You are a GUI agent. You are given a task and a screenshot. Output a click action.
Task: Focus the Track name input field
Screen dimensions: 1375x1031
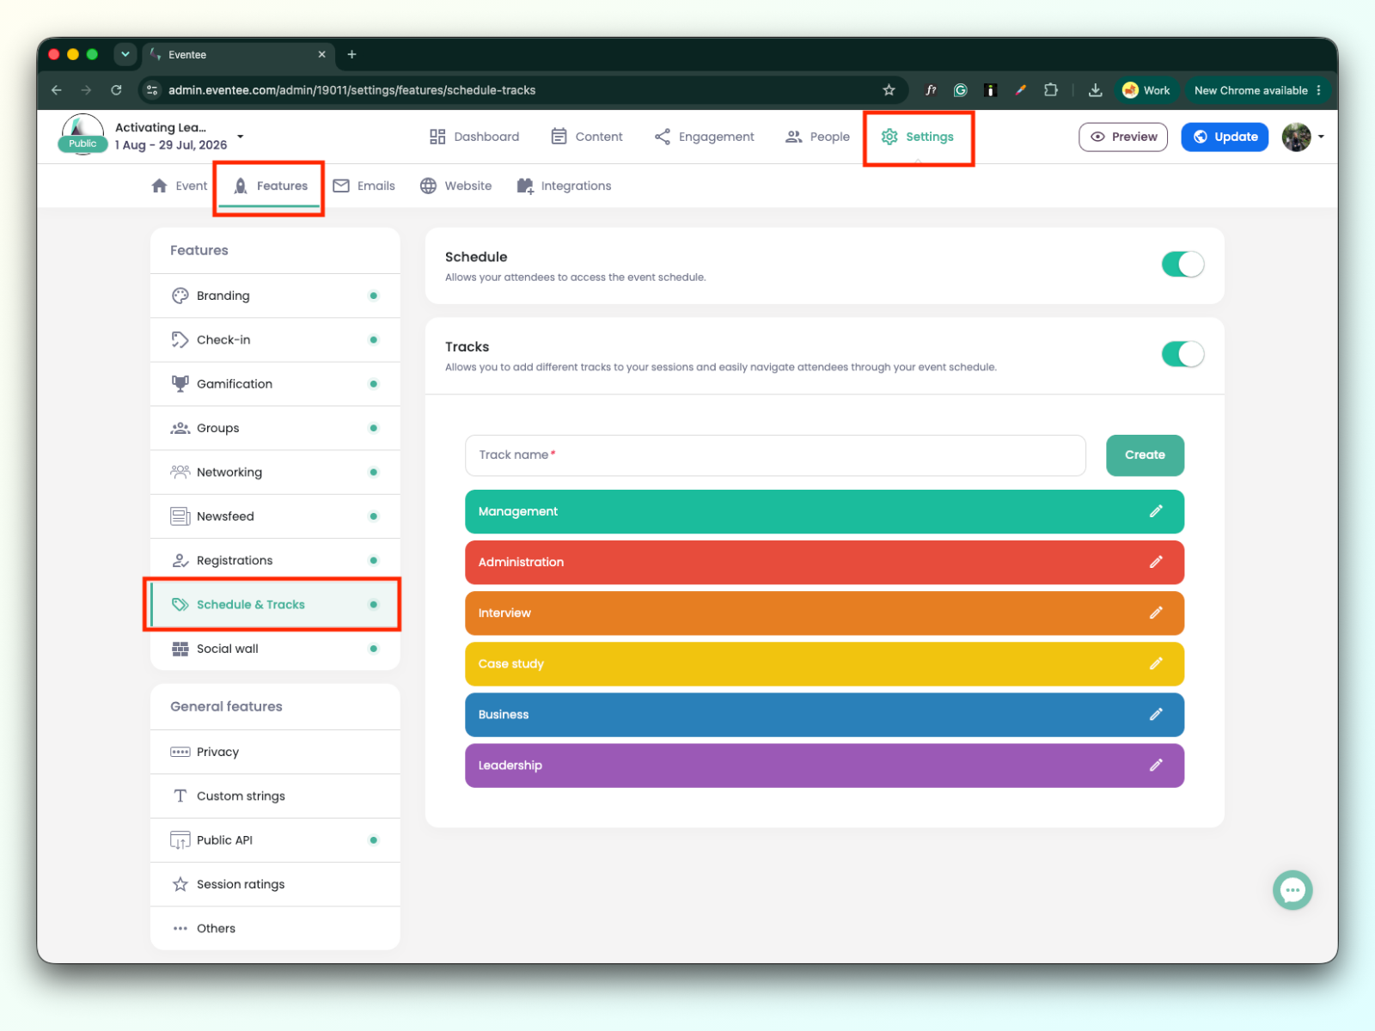775,455
